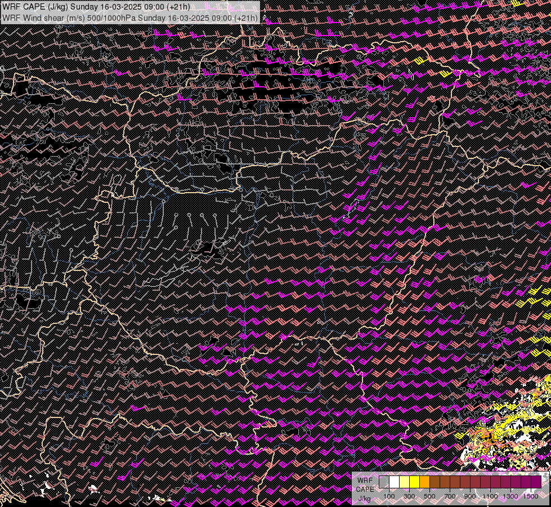The image size is (551, 507).
Task: Click the '1300' legend value label
Action: pyautogui.click(x=510, y=496)
